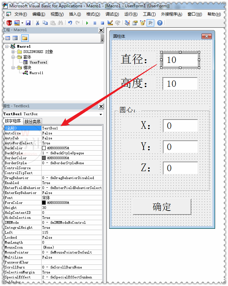Click the Find binoculars icon

click(x=60, y=23)
